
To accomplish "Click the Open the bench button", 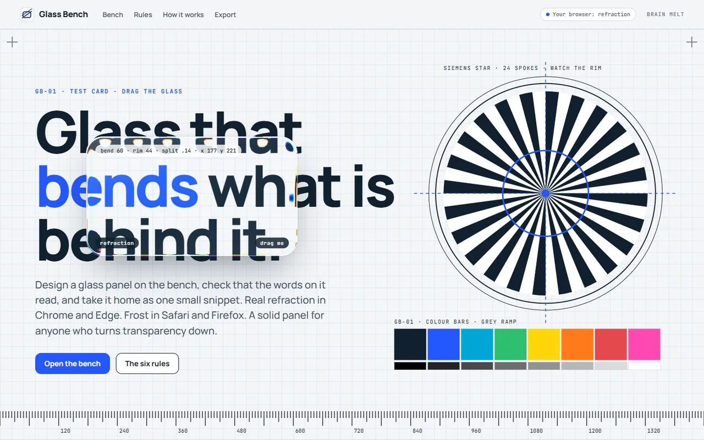I will [x=73, y=364].
